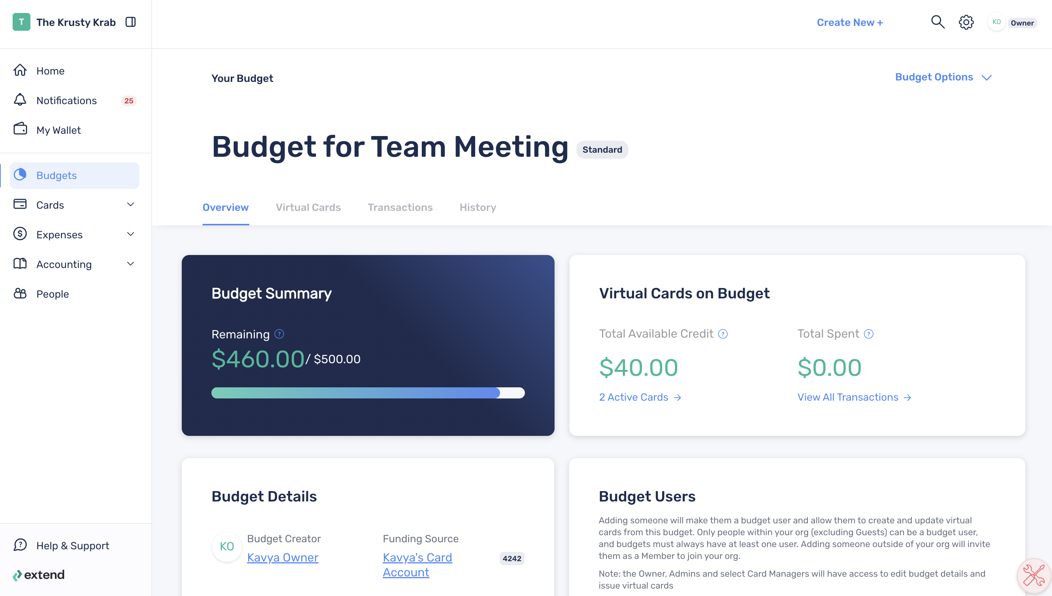Click the tools wrench icon at bottom right
Screen dimensions: 1052x596
(1034, 575)
